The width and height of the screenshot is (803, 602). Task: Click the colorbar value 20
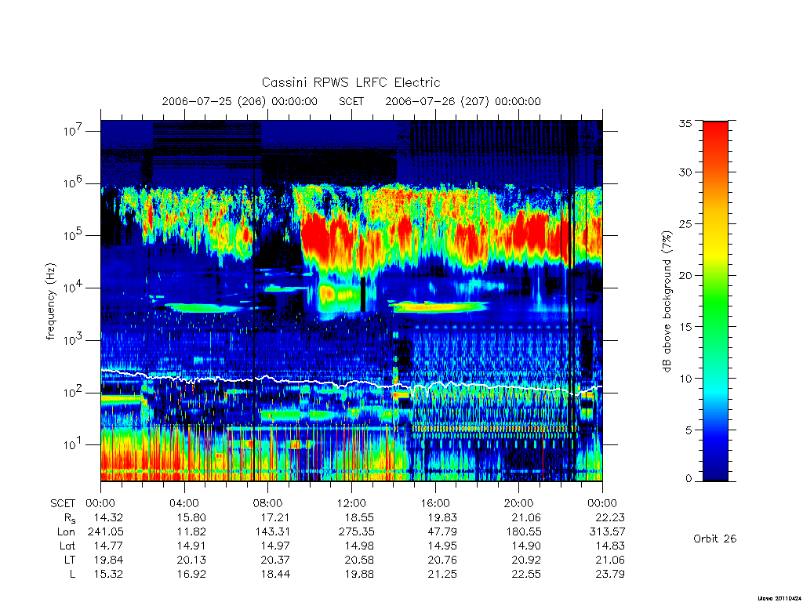685,275
